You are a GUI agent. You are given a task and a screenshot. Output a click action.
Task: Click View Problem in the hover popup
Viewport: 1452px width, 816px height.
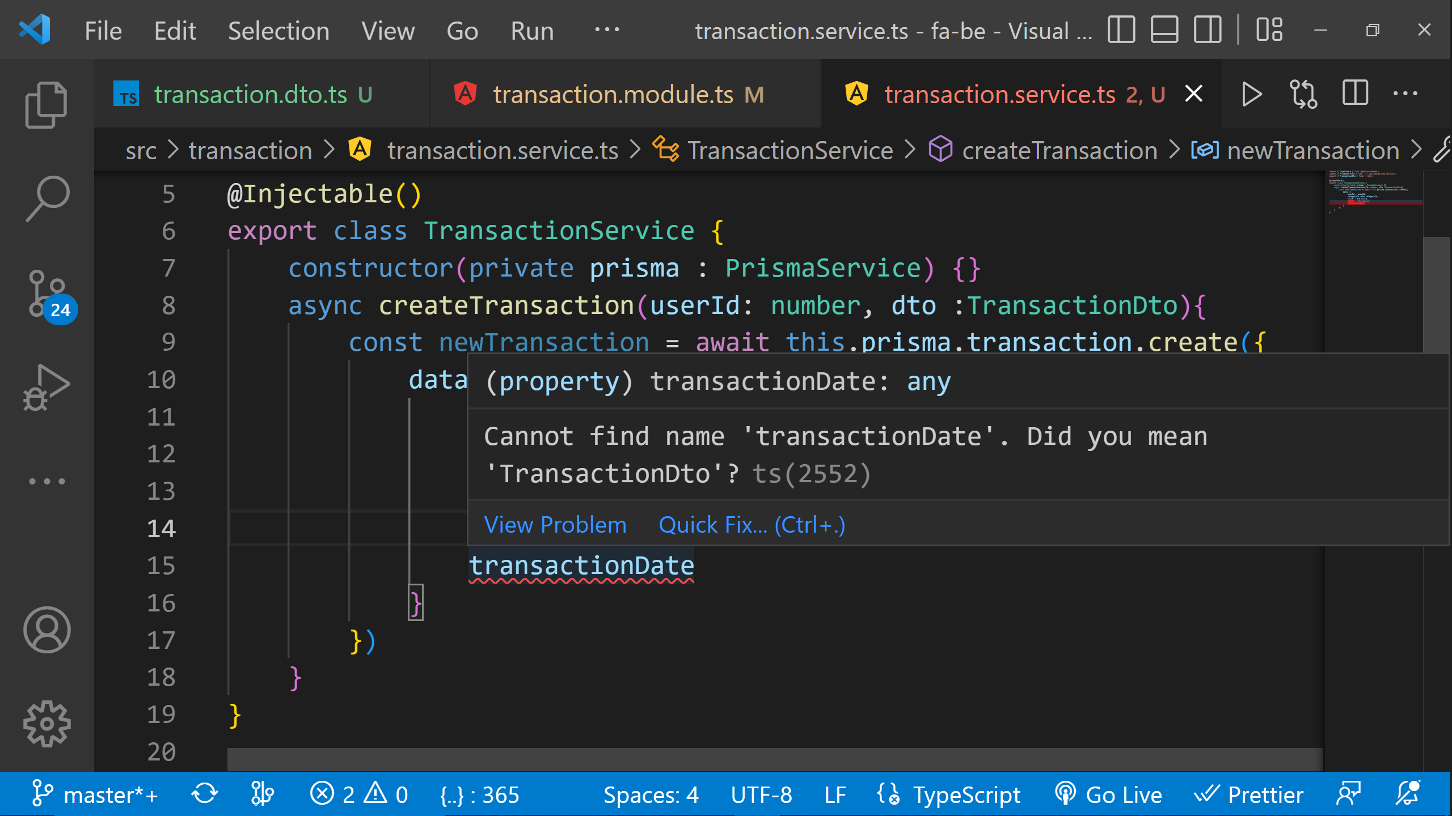tap(555, 524)
